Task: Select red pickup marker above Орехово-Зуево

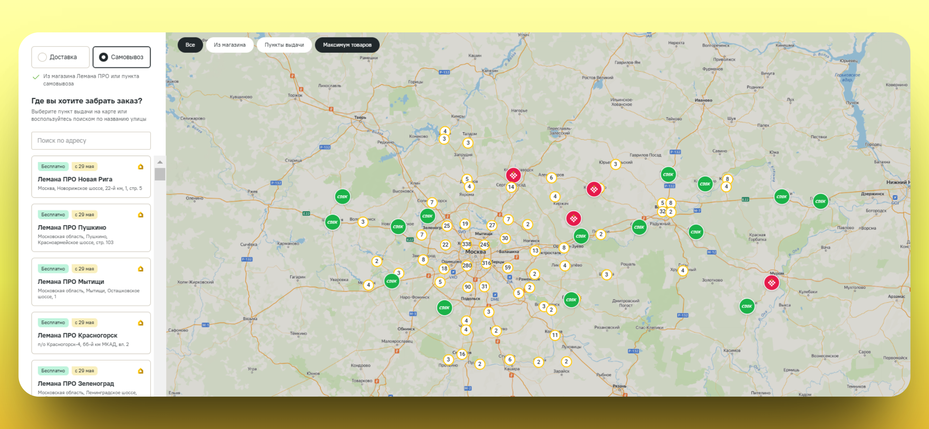Action: point(574,218)
